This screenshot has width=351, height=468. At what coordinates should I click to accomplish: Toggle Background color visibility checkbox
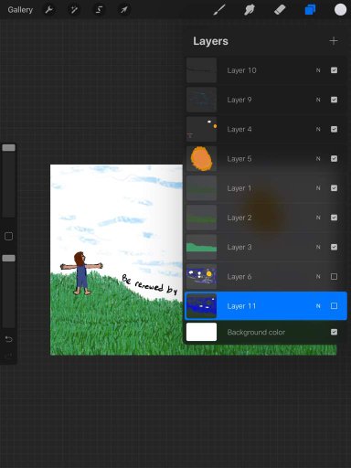click(x=334, y=332)
